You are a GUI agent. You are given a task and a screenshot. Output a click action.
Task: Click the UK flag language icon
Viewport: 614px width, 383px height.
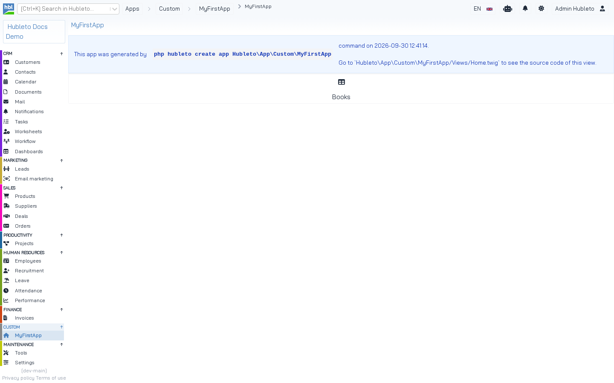point(489,9)
